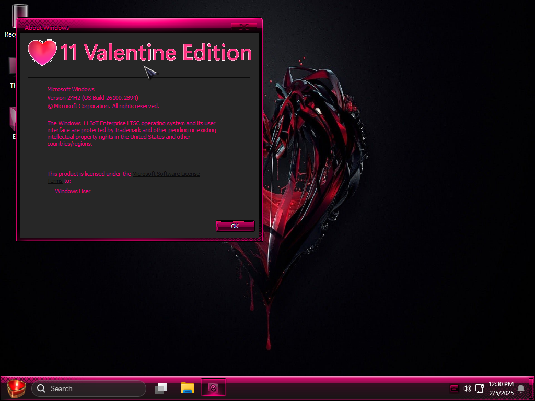Open the heart-shaped Start button
535x401 pixels.
pos(16,388)
